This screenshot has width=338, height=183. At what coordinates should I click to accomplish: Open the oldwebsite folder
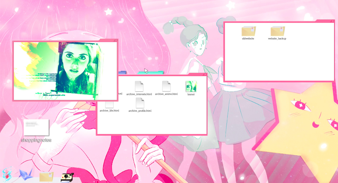248,31
